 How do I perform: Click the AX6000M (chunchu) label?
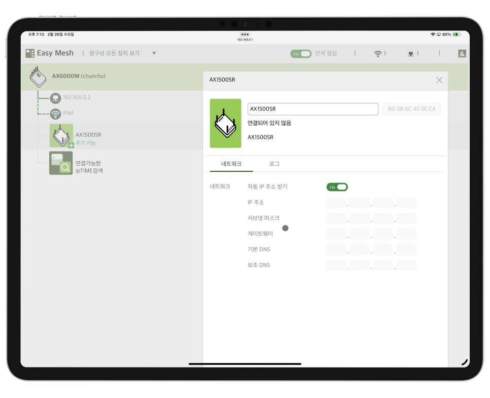click(79, 76)
